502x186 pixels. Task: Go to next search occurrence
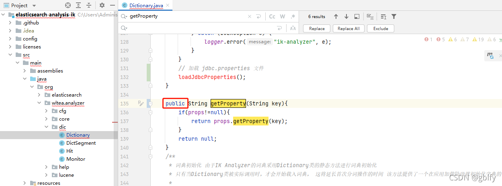tap(346, 16)
